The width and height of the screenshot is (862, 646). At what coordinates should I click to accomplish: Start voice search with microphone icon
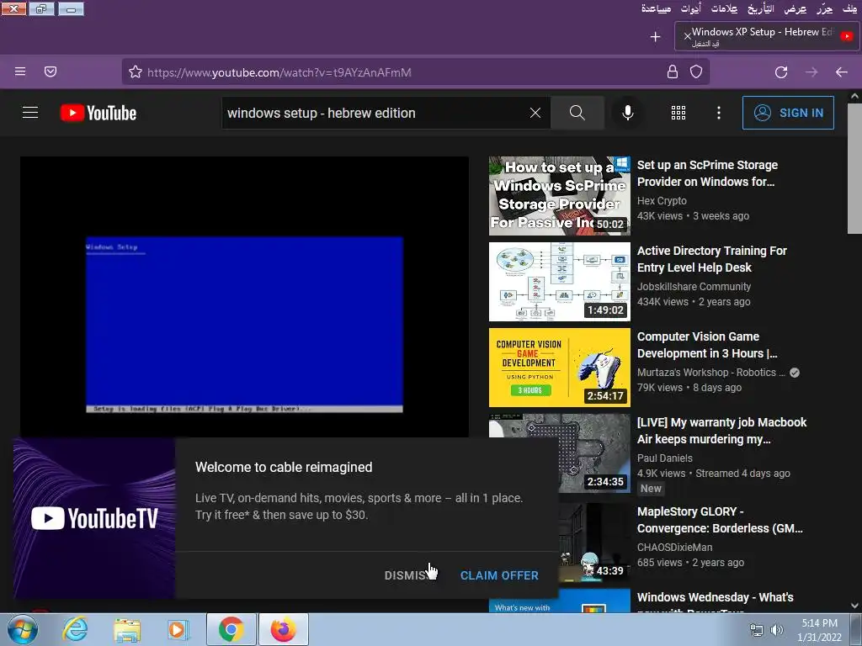[628, 113]
